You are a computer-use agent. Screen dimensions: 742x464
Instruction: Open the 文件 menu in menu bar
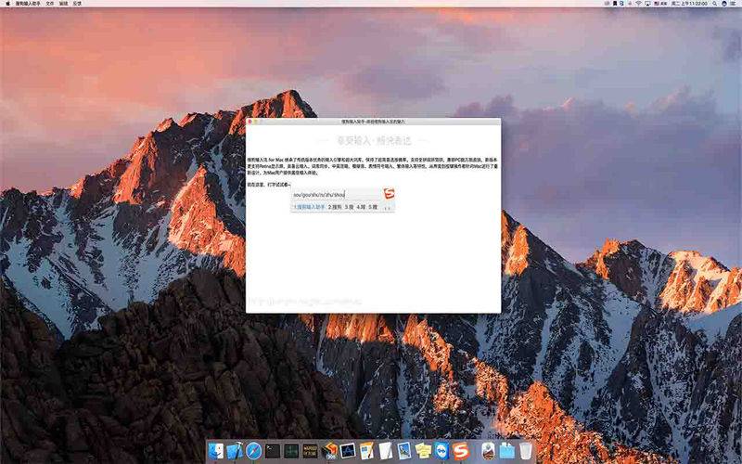point(50,4)
